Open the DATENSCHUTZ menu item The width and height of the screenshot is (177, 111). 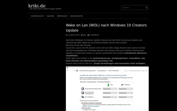pos(37,16)
